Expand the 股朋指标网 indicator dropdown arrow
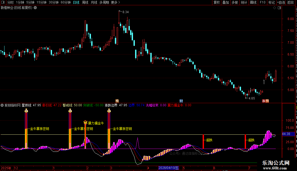The image size is (297, 171). tap(2, 105)
